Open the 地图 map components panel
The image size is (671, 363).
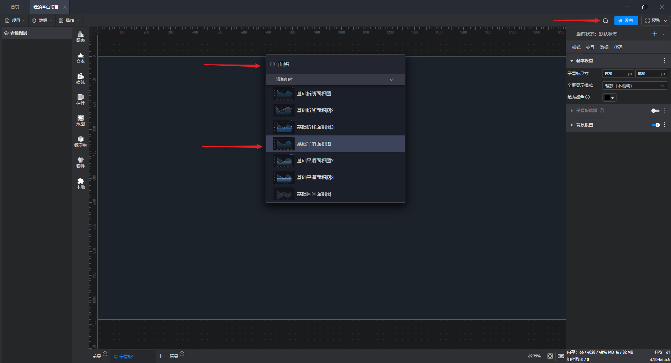[x=80, y=121]
